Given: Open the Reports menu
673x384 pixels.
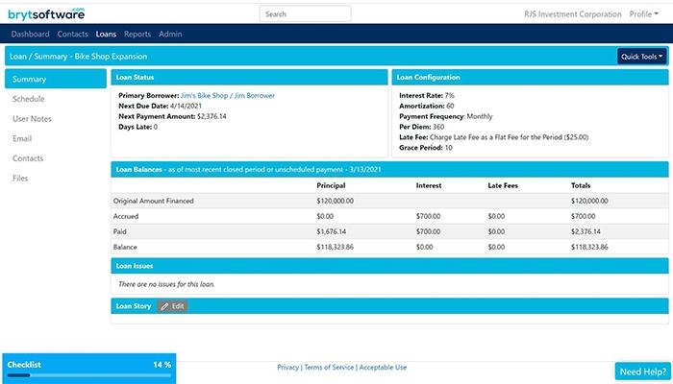Looking at the screenshot, I should pyautogui.click(x=137, y=34).
